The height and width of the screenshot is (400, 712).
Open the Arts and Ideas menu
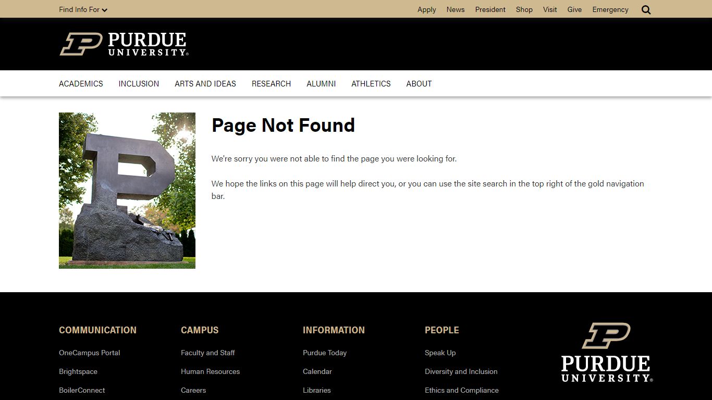[x=205, y=83]
